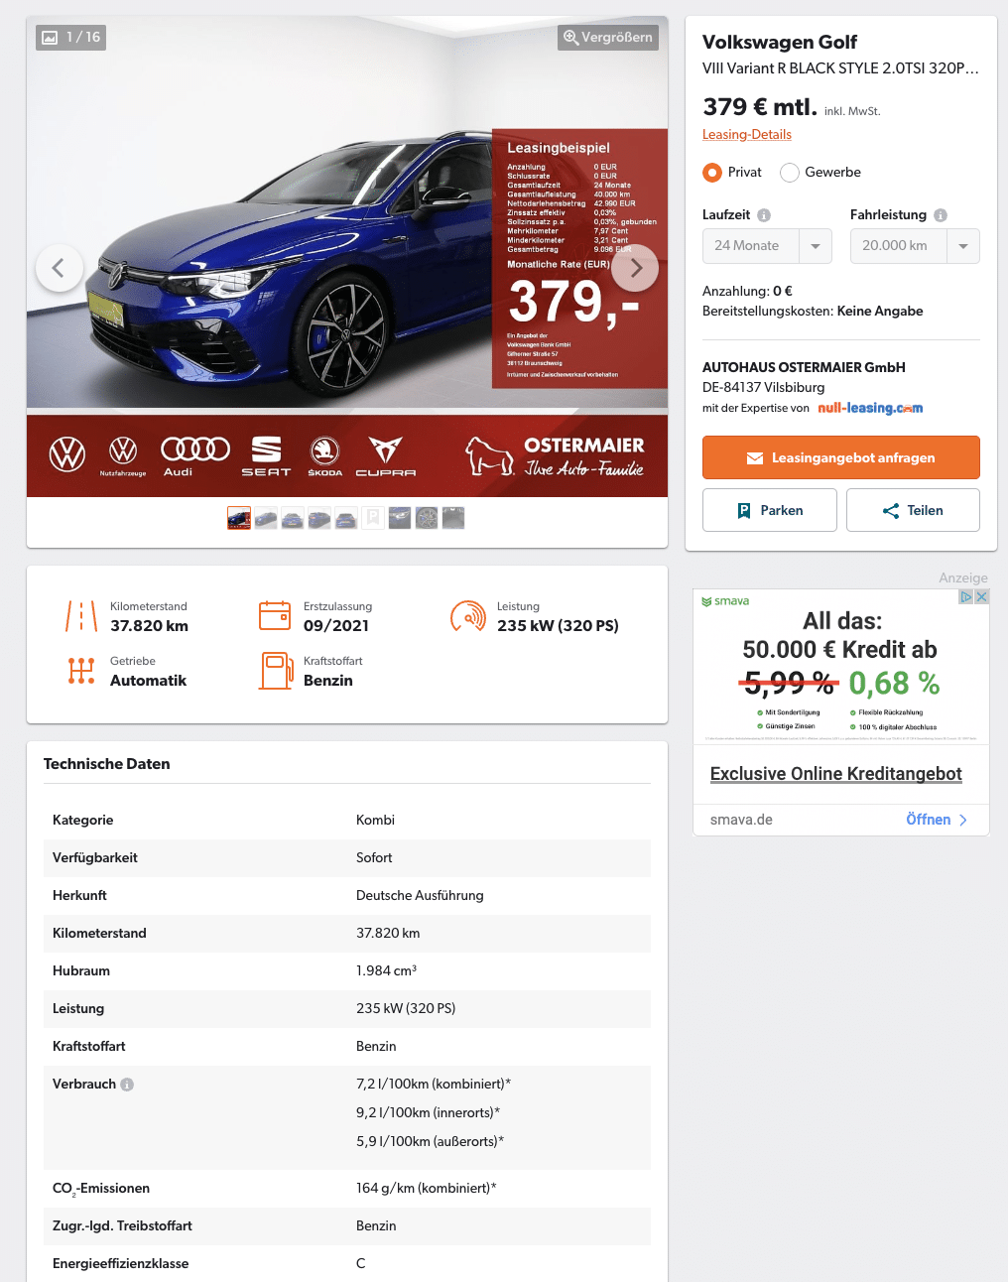Viewport: 1008px width, 1282px height.
Task: Select the Privat radio option
Action: [712, 173]
